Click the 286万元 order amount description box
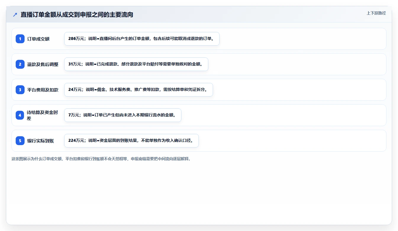This screenshot has height=231, width=398. (x=142, y=39)
